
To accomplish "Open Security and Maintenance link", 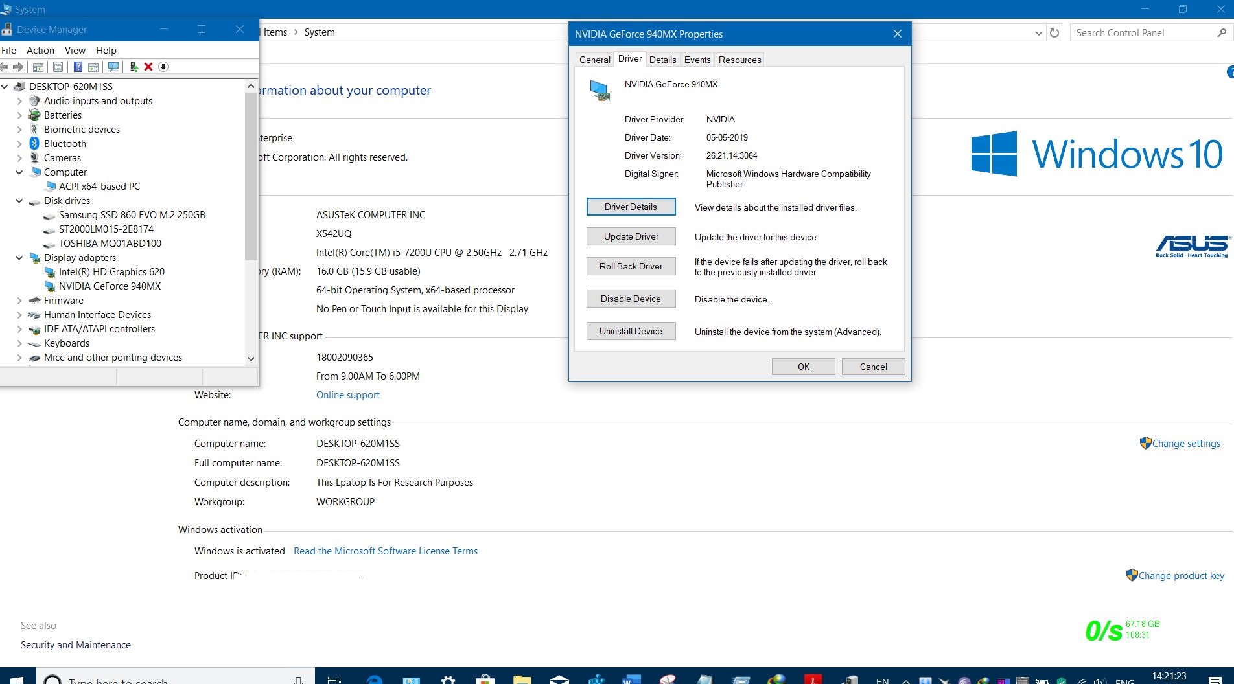I will pos(76,645).
